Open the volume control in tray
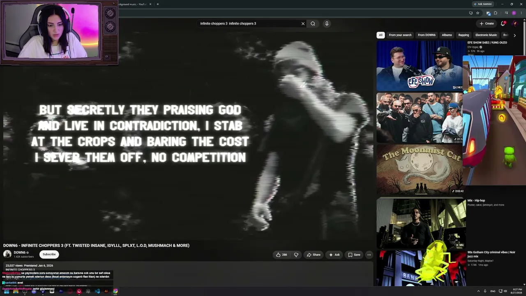 [505, 291]
